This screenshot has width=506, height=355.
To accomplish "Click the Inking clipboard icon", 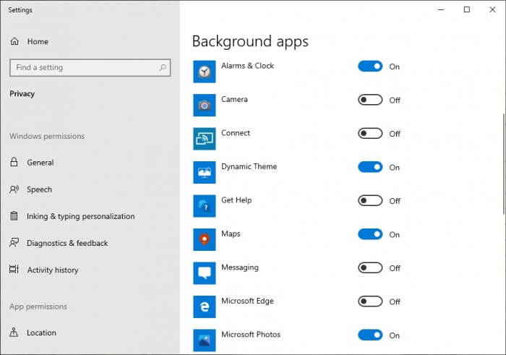I will pos(14,216).
